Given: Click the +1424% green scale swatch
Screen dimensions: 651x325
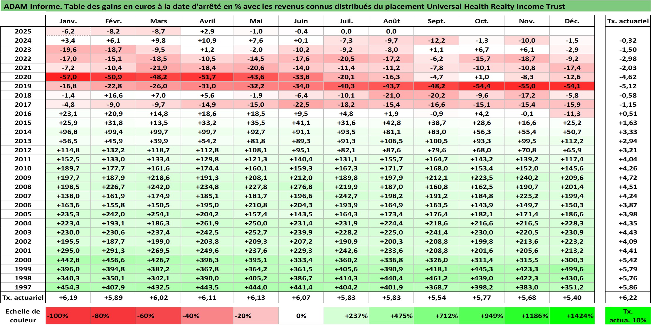Looking at the screenshot, I should coord(572,316).
